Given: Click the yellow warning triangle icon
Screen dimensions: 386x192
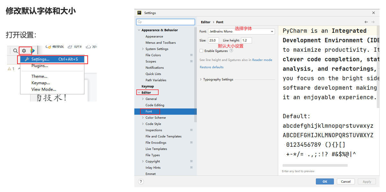Looking at the screenshot, I should coord(9,69).
